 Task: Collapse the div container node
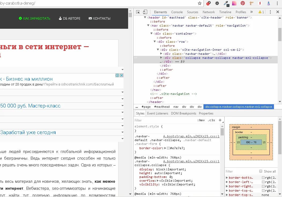coord(151,34)
